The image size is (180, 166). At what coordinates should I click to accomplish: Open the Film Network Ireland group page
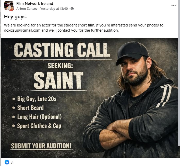click(35, 4)
